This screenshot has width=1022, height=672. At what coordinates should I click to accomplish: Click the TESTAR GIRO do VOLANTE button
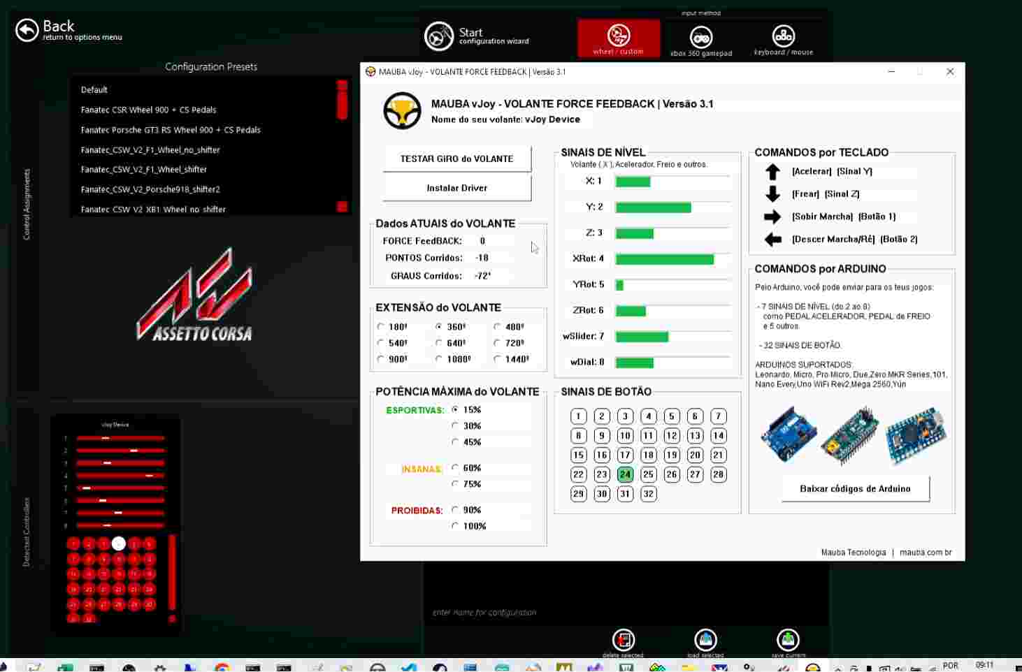[x=457, y=159]
